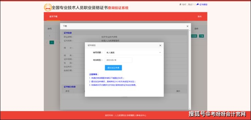
Task: Click the first notice line about 90天
Action: 107,78
